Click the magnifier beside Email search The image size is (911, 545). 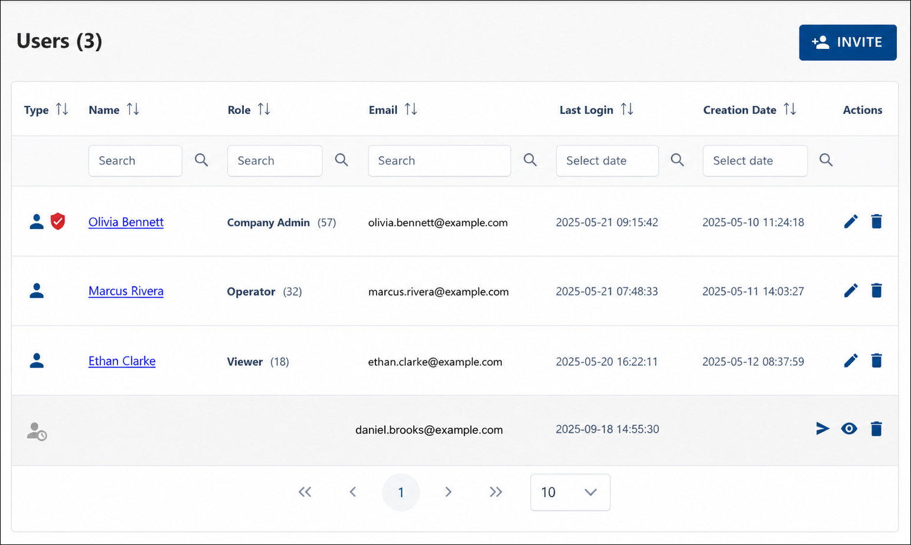(x=530, y=160)
